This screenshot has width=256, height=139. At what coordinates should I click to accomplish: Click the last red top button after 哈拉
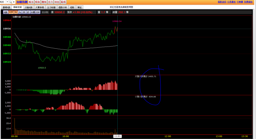63,2
